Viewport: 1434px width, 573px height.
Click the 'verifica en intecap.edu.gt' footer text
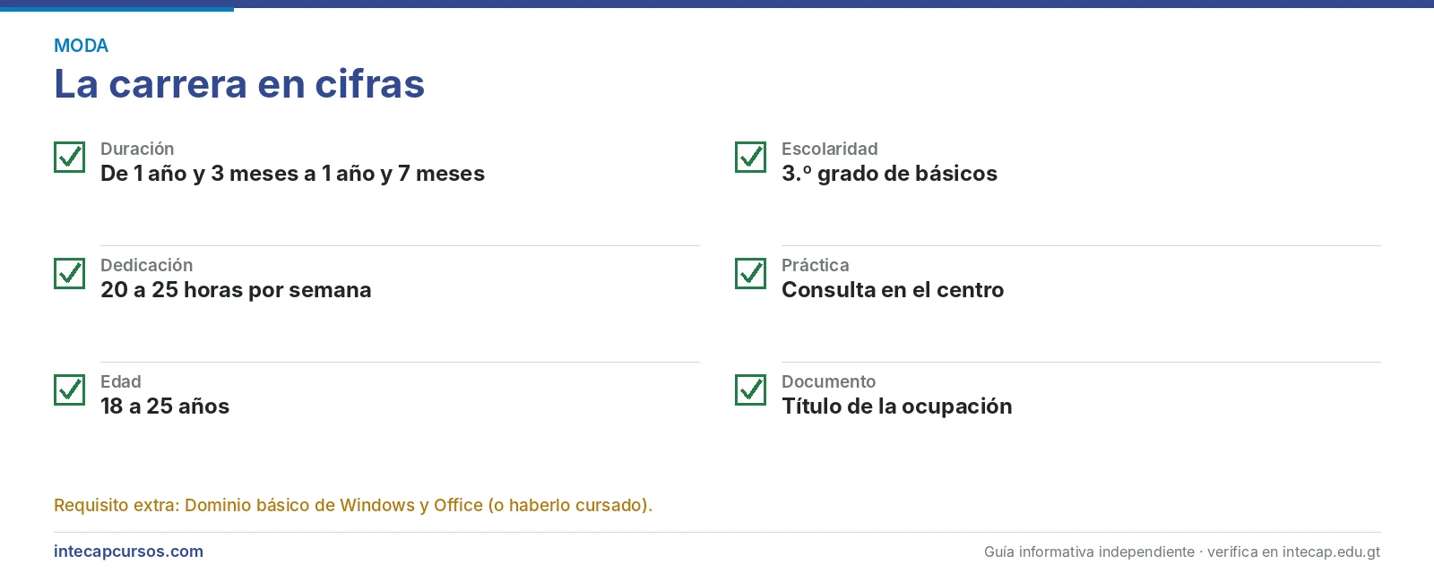pos(1293,552)
